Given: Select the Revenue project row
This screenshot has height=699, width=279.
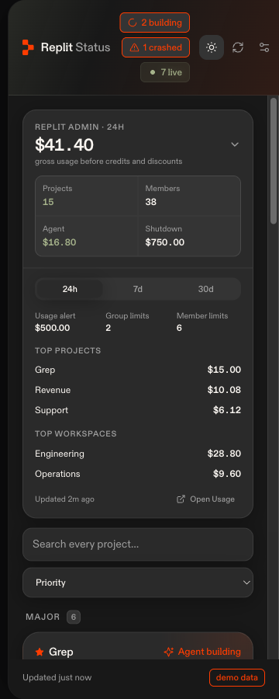Looking at the screenshot, I should pos(138,390).
